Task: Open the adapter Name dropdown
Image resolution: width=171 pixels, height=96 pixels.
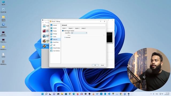Action: 88,35
